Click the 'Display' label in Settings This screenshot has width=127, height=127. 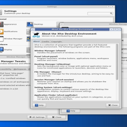click(x=8, y=50)
